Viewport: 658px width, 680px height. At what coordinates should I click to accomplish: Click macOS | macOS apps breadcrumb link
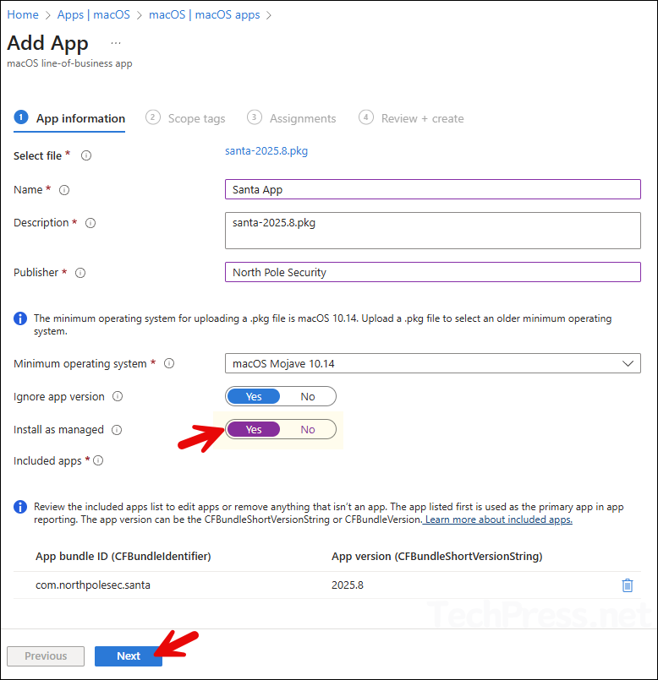[204, 14]
